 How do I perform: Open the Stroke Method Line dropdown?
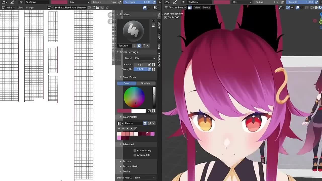(145, 178)
